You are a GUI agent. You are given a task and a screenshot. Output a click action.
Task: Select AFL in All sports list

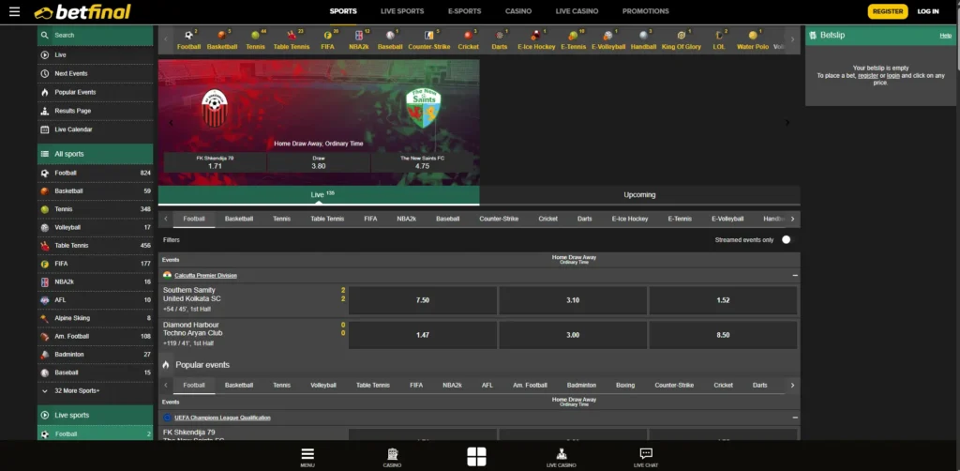[96, 300]
